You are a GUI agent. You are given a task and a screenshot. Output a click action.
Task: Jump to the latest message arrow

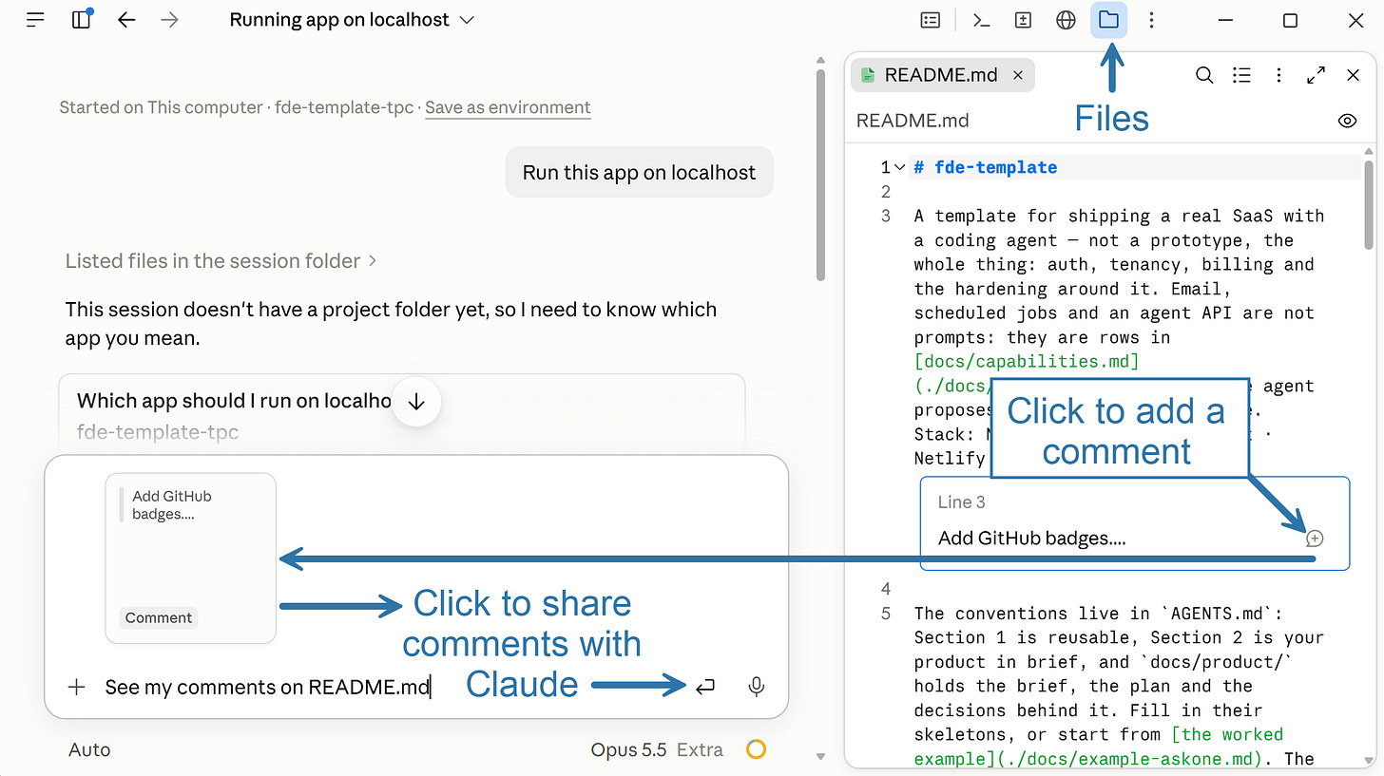(416, 402)
